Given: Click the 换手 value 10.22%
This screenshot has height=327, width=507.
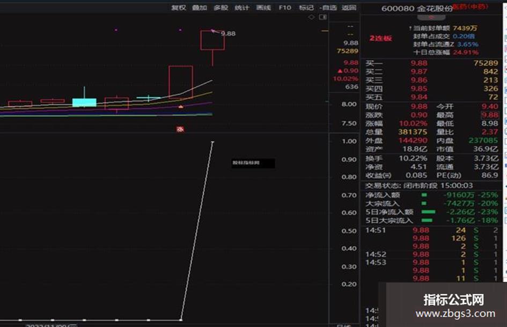Looking at the screenshot, I should (x=413, y=158).
